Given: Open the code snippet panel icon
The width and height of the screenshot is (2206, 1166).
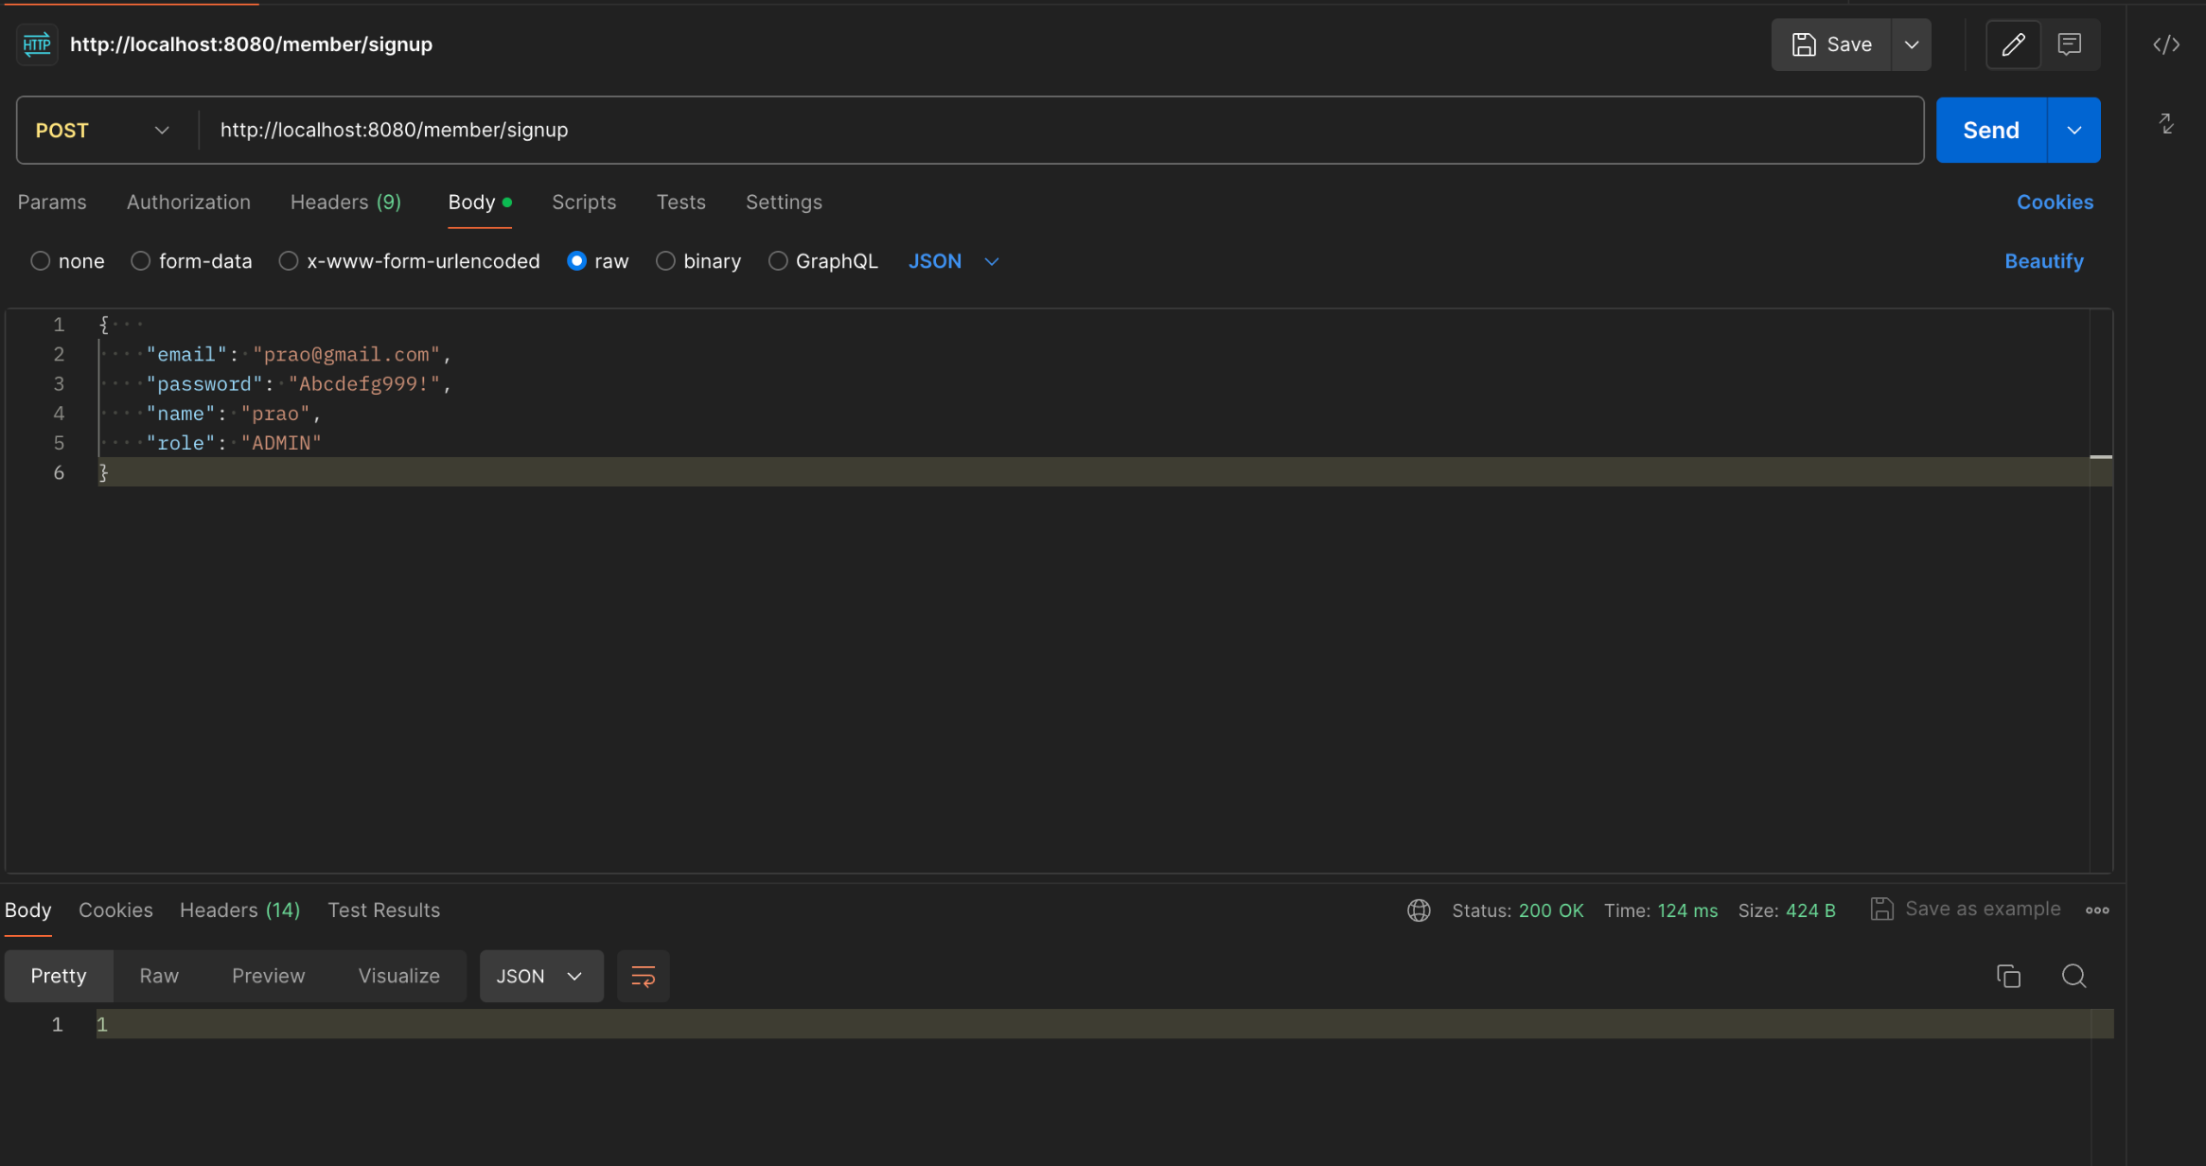Looking at the screenshot, I should (2165, 44).
